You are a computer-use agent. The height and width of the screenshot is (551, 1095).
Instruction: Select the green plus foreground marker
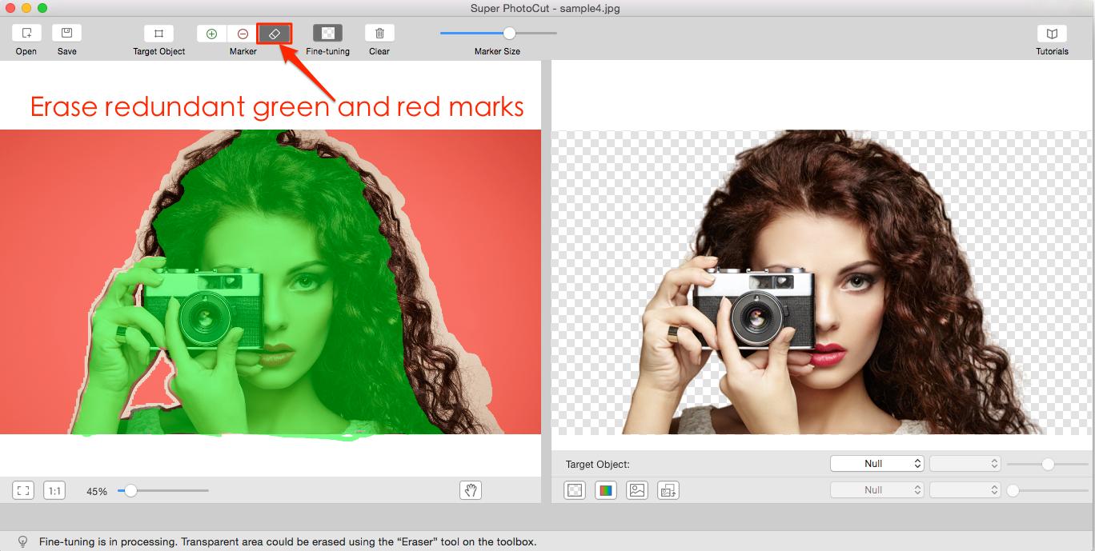pos(211,34)
